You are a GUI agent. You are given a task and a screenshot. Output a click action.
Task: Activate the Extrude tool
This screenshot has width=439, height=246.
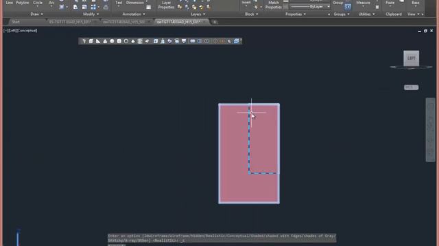tap(156, 41)
